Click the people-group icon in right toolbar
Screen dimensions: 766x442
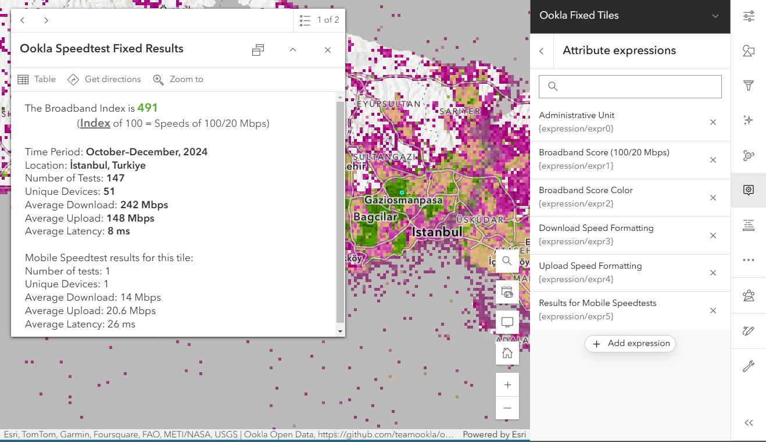[749, 296]
